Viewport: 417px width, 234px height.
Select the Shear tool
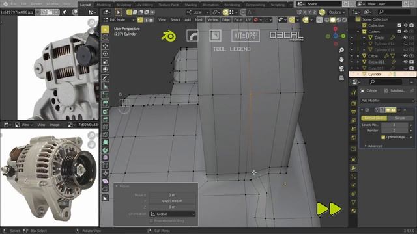click(x=106, y=181)
